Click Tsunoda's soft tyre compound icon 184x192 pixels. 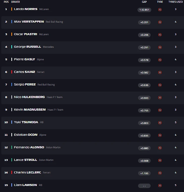pos(160,123)
